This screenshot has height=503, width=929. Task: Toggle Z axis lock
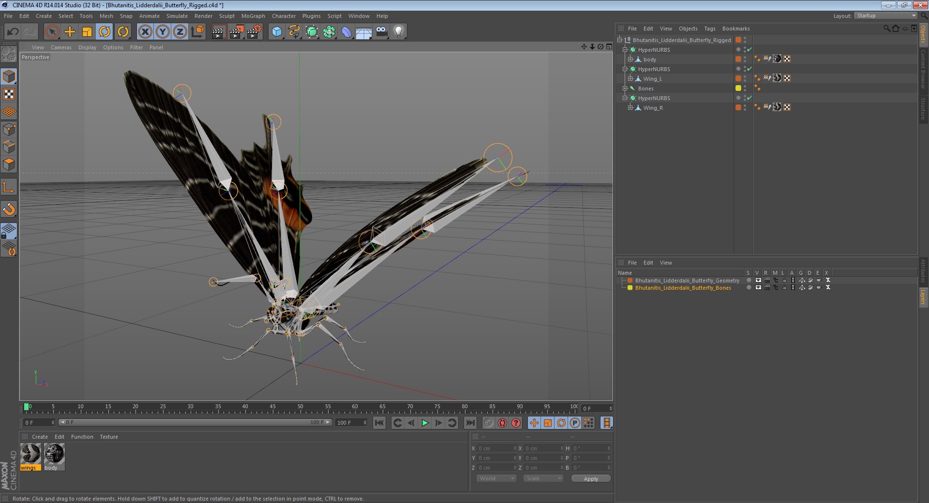[180, 32]
